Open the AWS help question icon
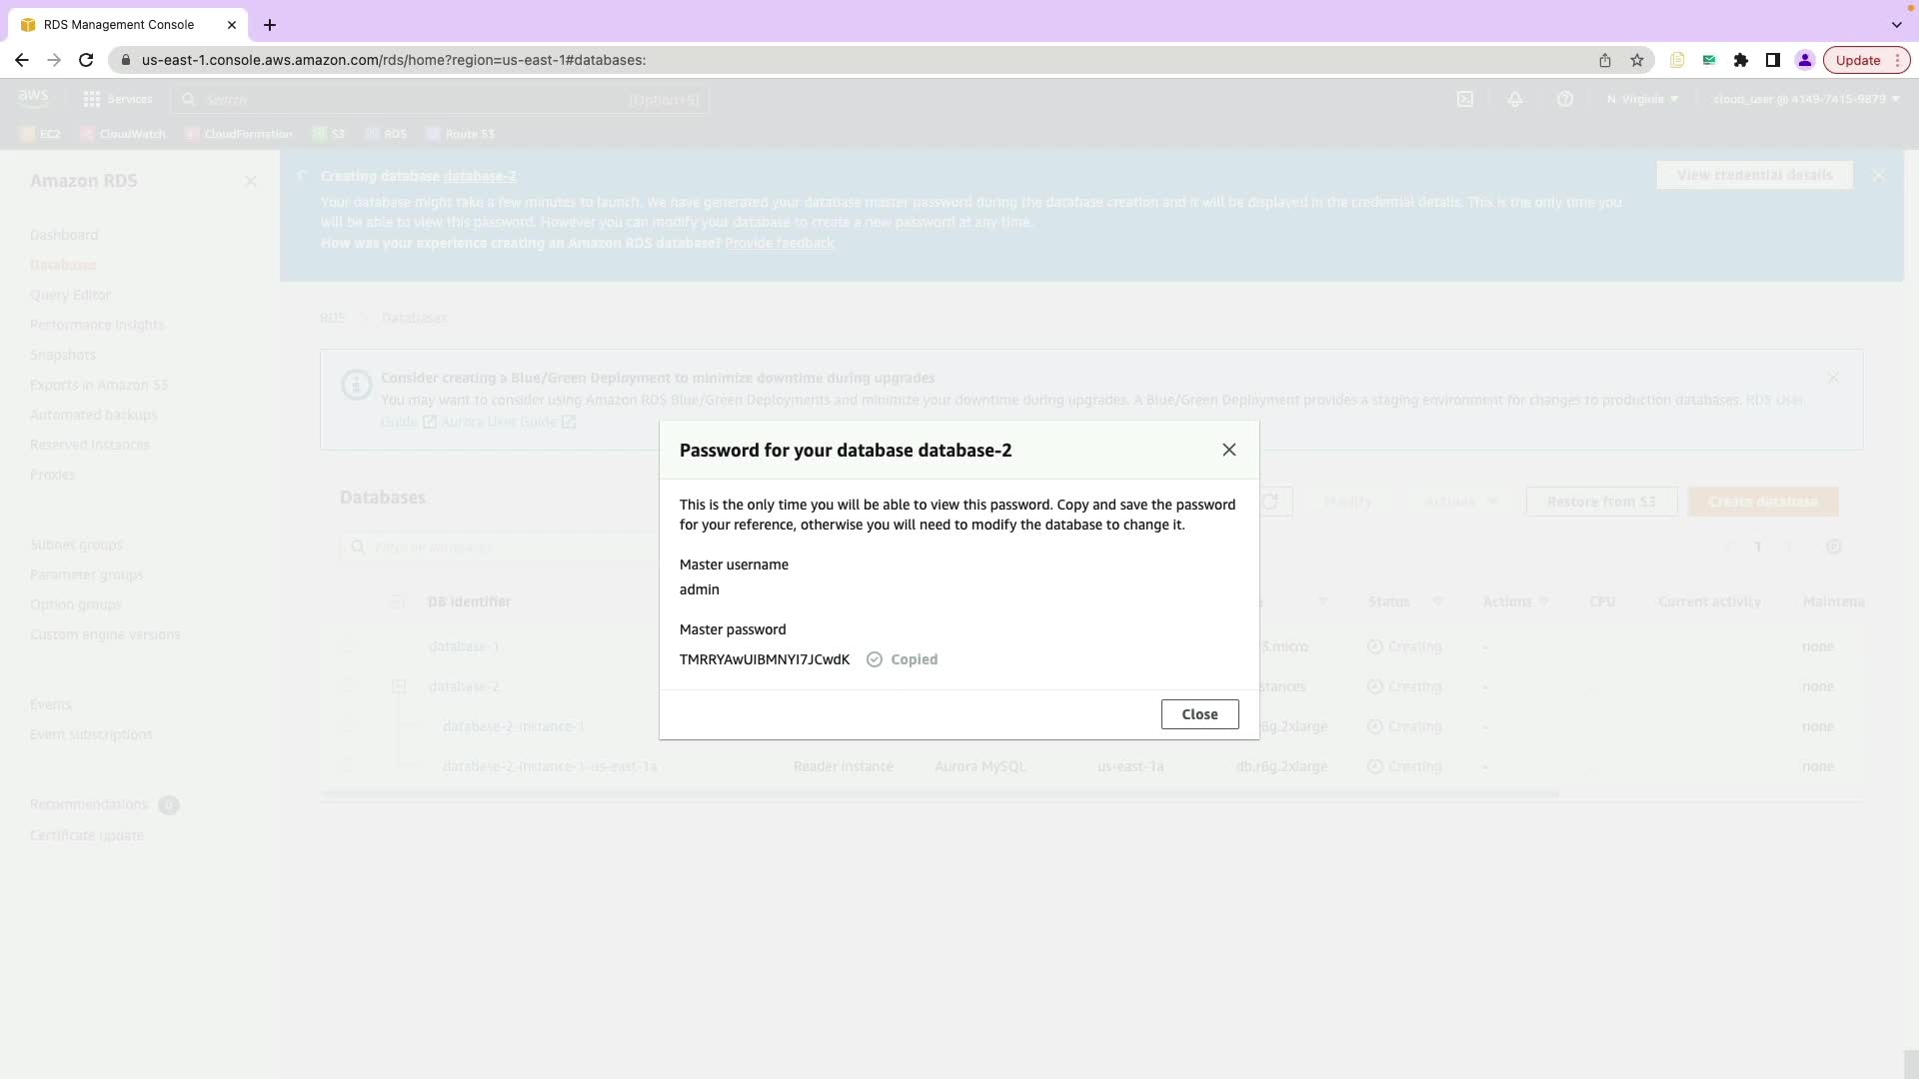This screenshot has height=1079, width=1919. [x=1565, y=99]
